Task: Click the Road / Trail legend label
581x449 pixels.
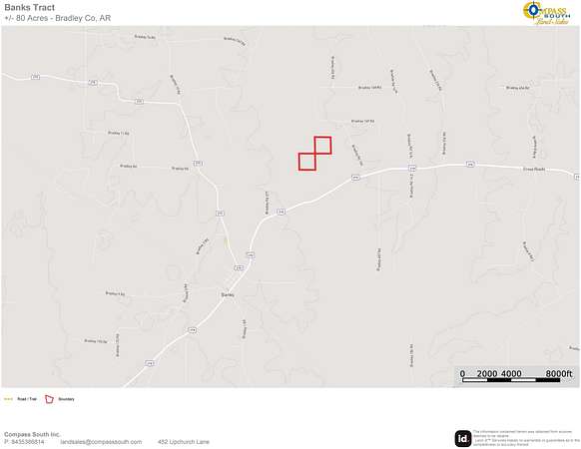Action: click(x=27, y=399)
